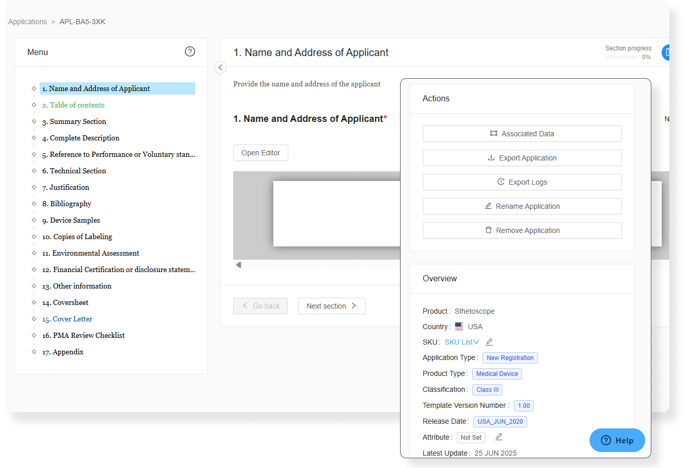692x468 pixels.
Task: Click the Menu help question mark icon
Action: pyautogui.click(x=190, y=51)
